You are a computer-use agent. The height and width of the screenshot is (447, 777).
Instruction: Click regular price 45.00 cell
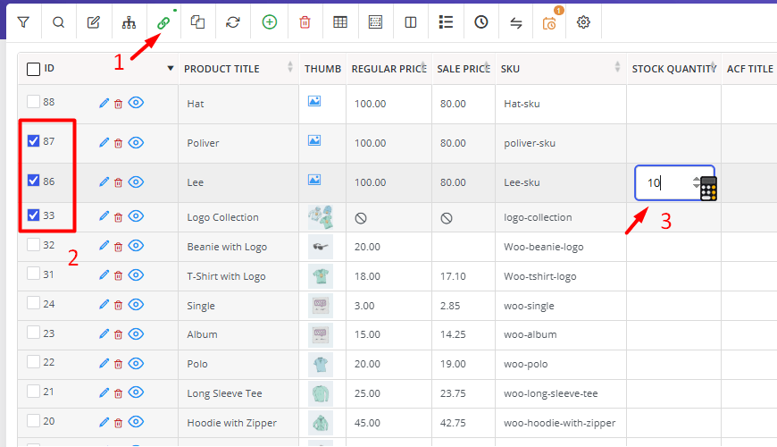tap(389, 423)
